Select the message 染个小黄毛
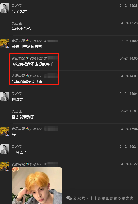 pyautogui.click(x=21, y=29)
